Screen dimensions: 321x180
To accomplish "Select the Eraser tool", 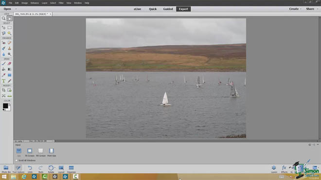I will tap(9, 64).
